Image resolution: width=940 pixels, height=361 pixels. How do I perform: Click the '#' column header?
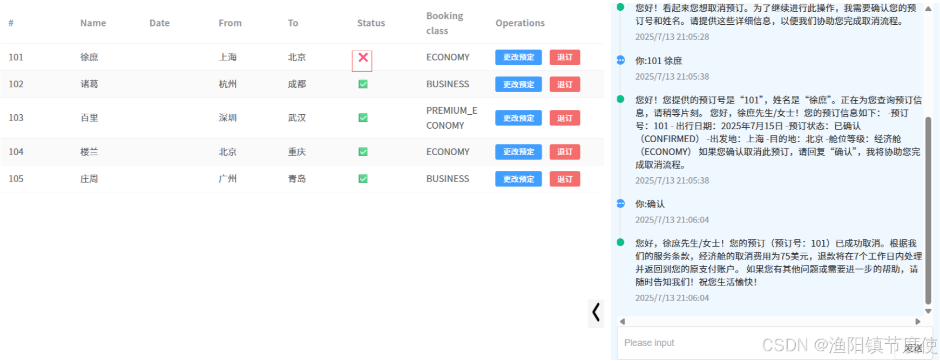(x=11, y=23)
